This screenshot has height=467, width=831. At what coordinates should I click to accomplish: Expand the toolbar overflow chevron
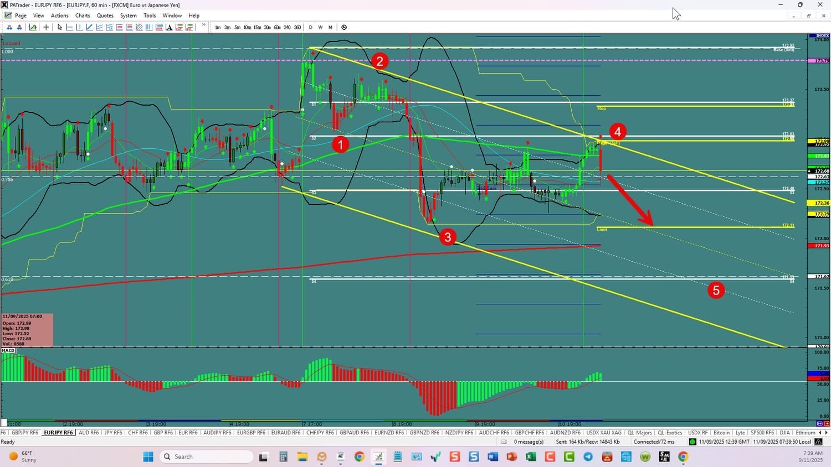(x=204, y=25)
